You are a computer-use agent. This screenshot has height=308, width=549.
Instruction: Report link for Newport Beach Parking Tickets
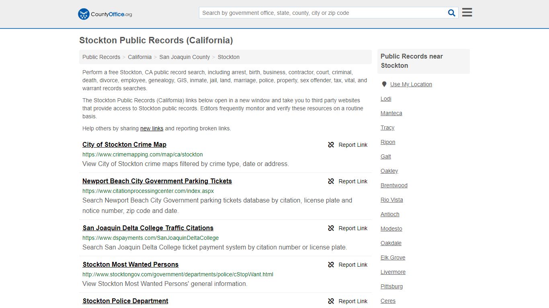pos(353,181)
